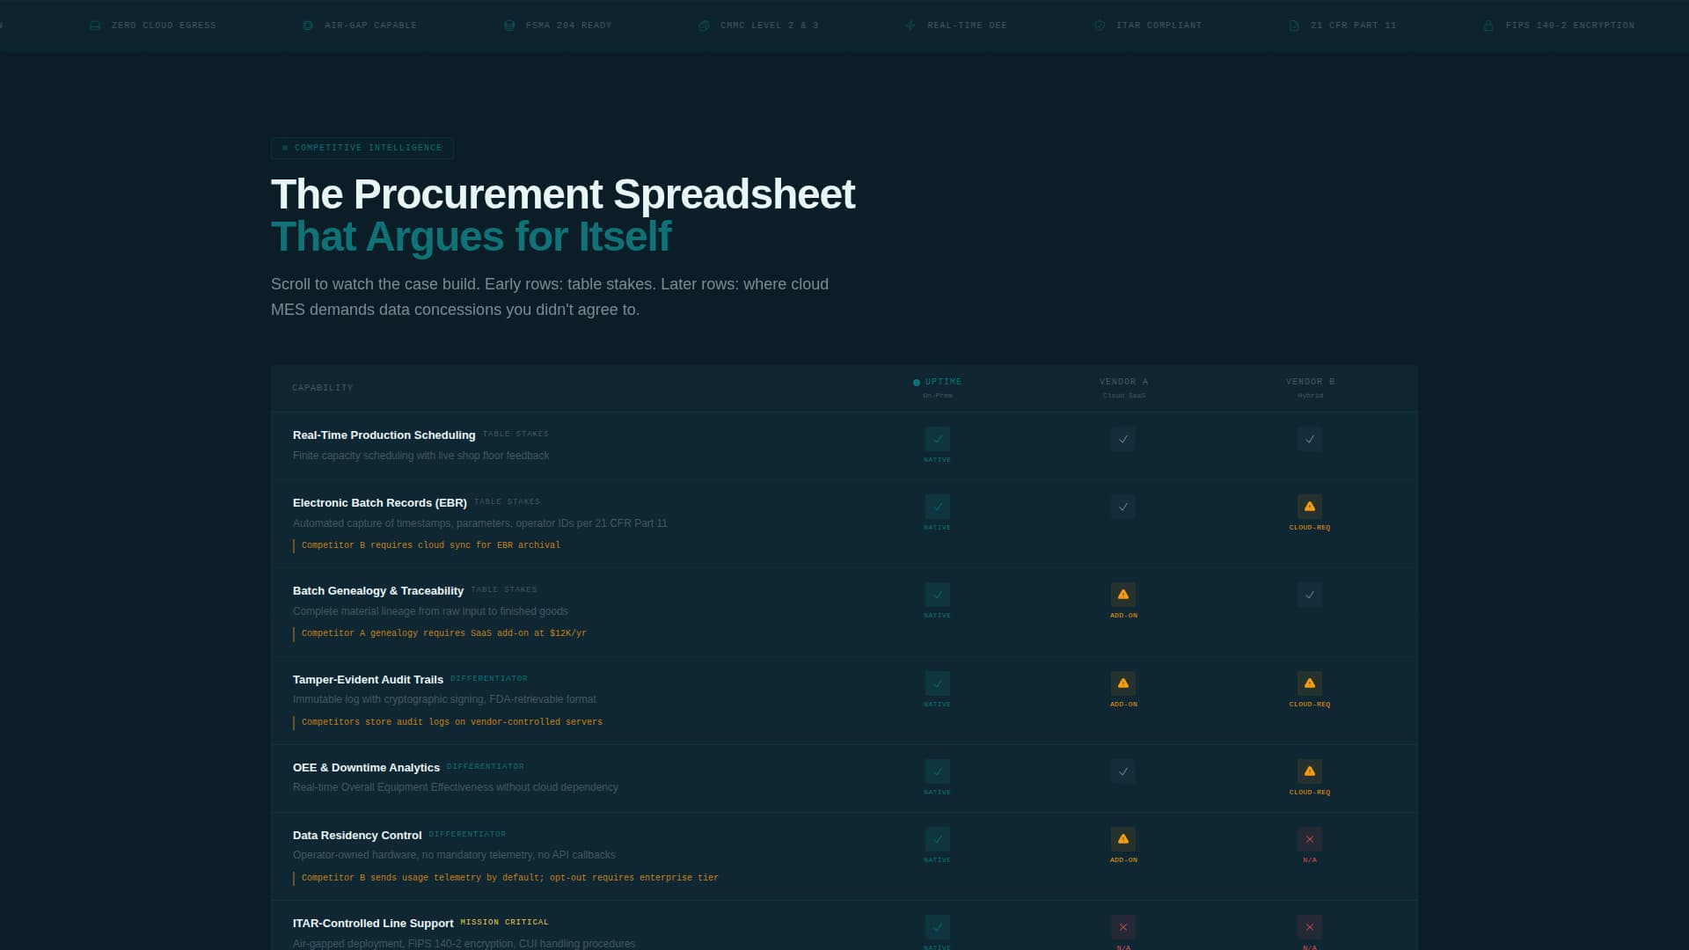Image resolution: width=1689 pixels, height=950 pixels.
Task: Click note 'Competitors store audit logs on vendor-controlled servers'
Action: pyautogui.click(x=452, y=722)
